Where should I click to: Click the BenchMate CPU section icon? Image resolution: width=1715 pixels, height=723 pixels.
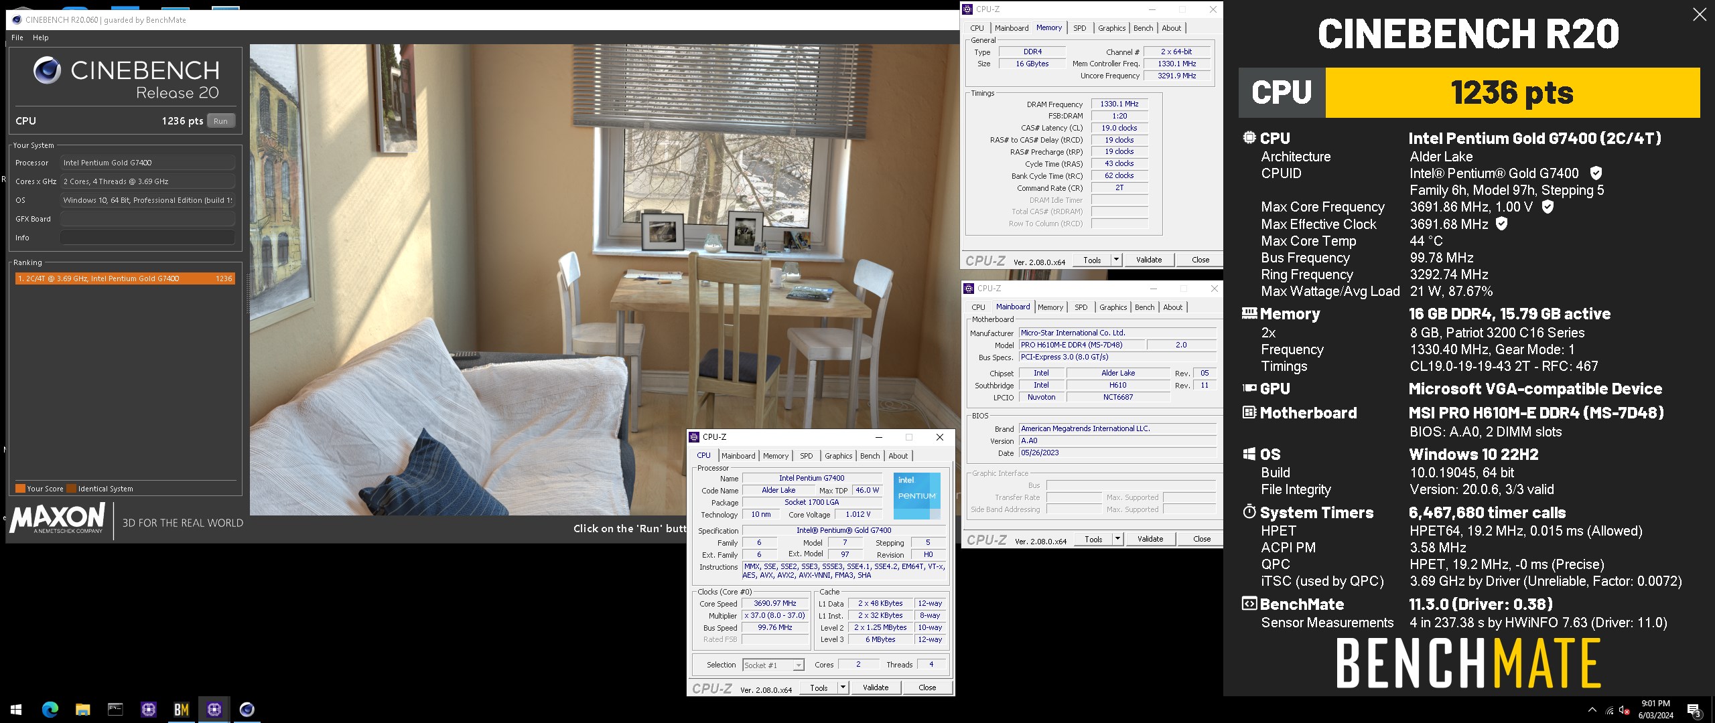point(1249,138)
